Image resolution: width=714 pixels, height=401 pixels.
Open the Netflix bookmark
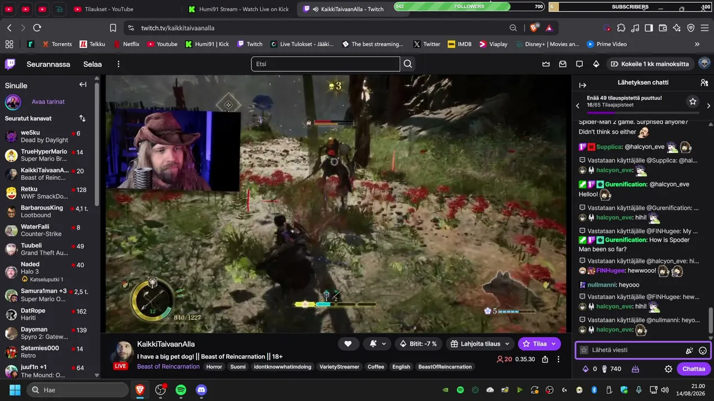click(x=126, y=44)
